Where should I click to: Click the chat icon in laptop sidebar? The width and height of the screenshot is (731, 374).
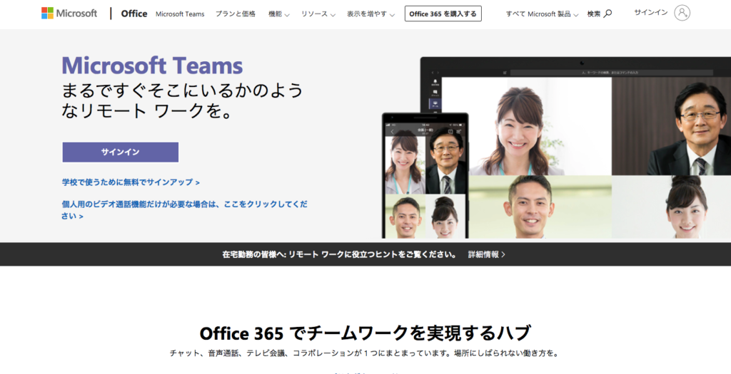click(435, 93)
